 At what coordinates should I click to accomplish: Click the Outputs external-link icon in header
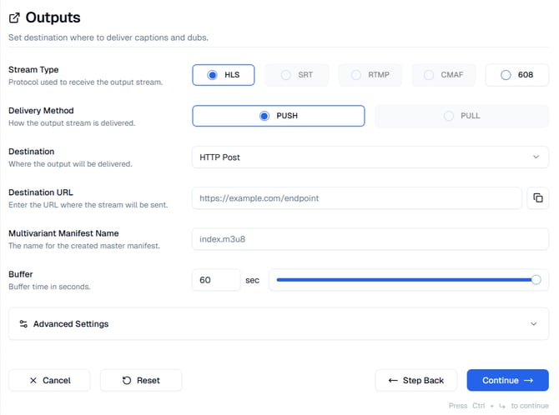[x=14, y=17]
